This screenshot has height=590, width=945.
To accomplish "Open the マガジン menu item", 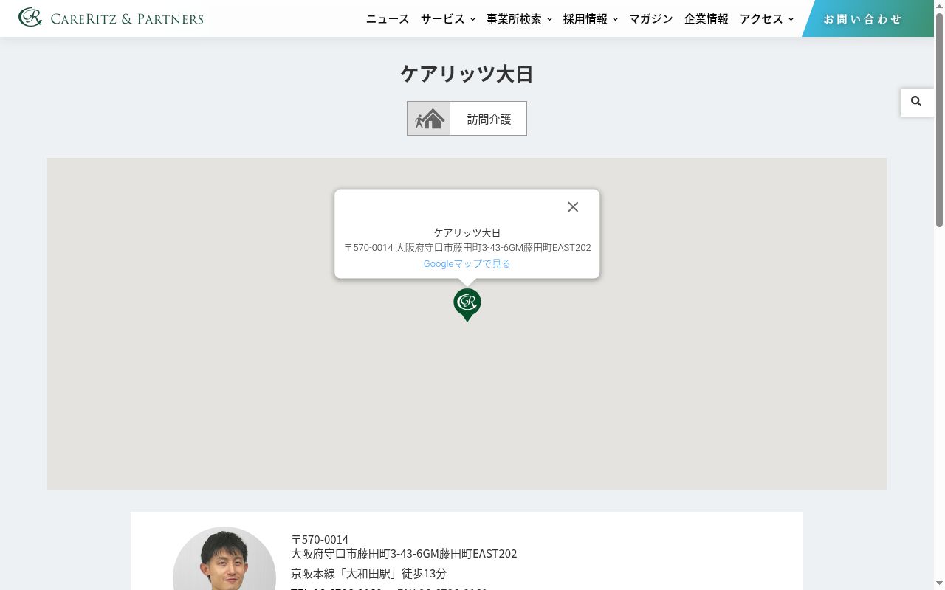I will (651, 18).
